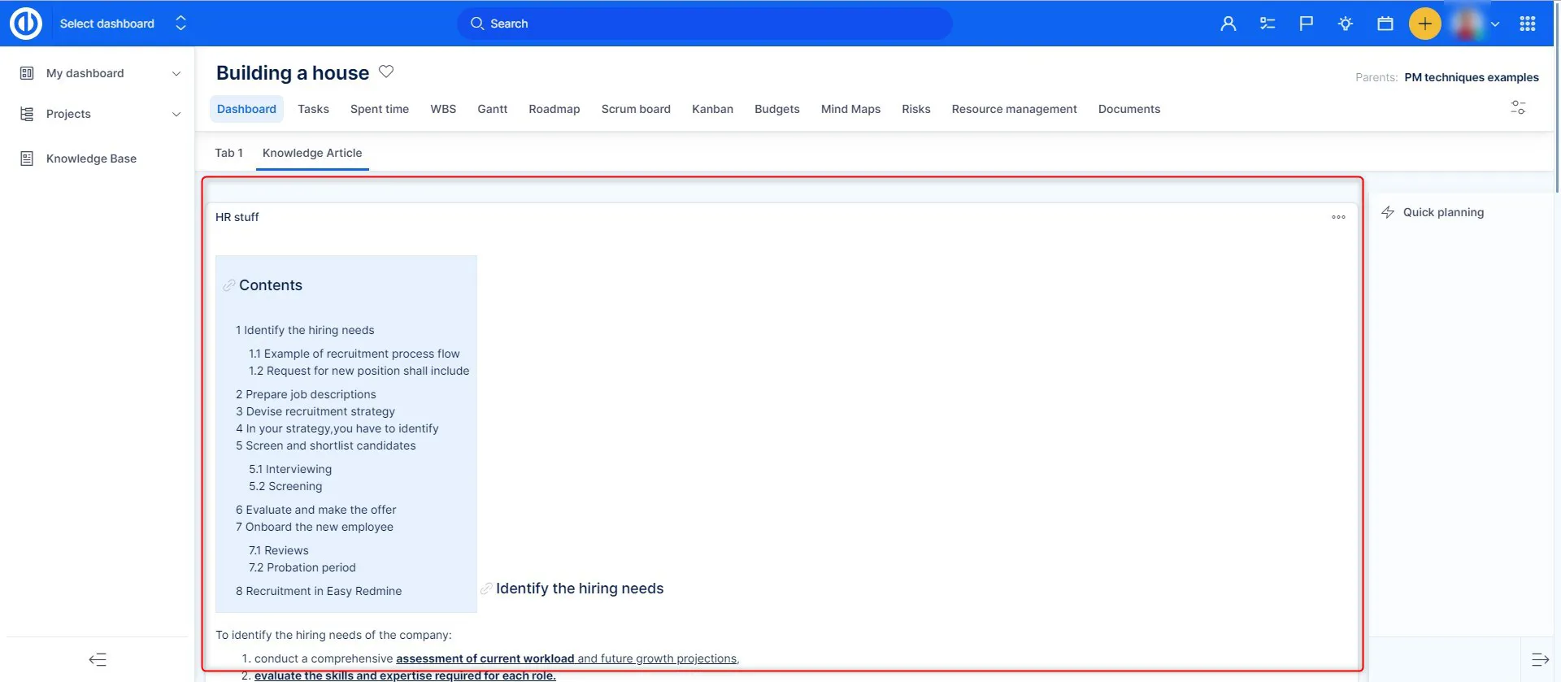Open the HR stuff three-dot options menu
Screen dimensions: 1561x682
coord(1338,217)
